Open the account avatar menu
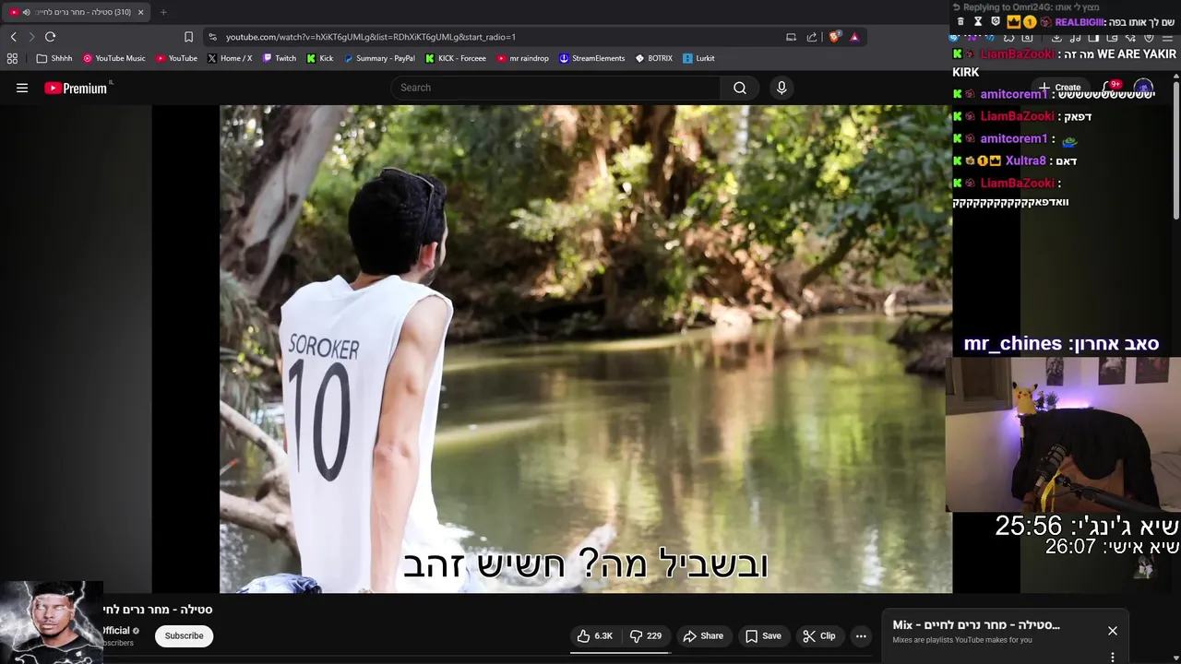Image resolution: width=1181 pixels, height=664 pixels. coord(1143,88)
